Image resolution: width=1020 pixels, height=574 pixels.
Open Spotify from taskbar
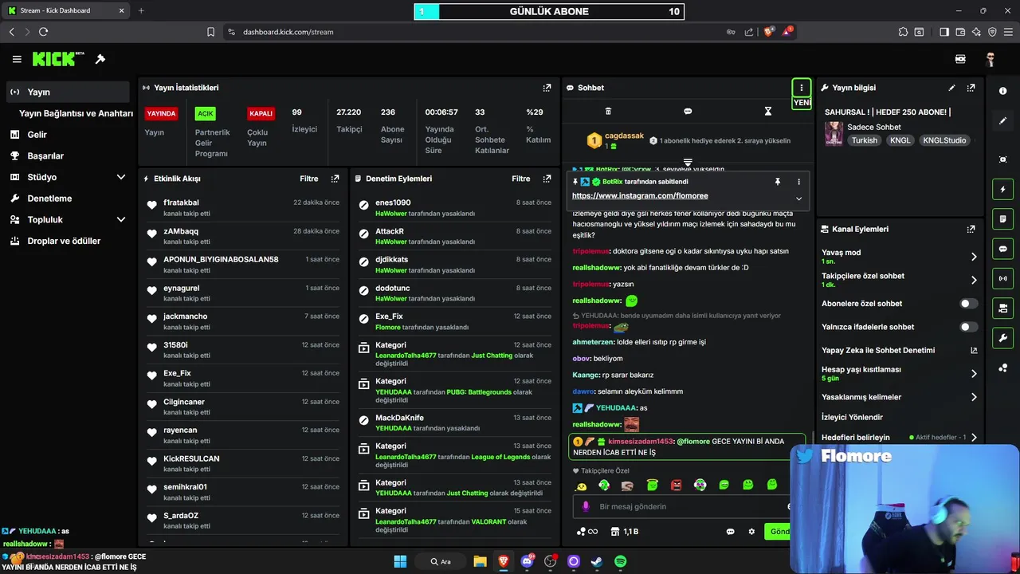(620, 561)
